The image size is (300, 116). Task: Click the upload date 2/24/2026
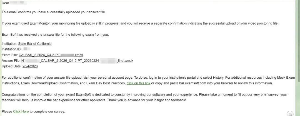click(x=30, y=66)
